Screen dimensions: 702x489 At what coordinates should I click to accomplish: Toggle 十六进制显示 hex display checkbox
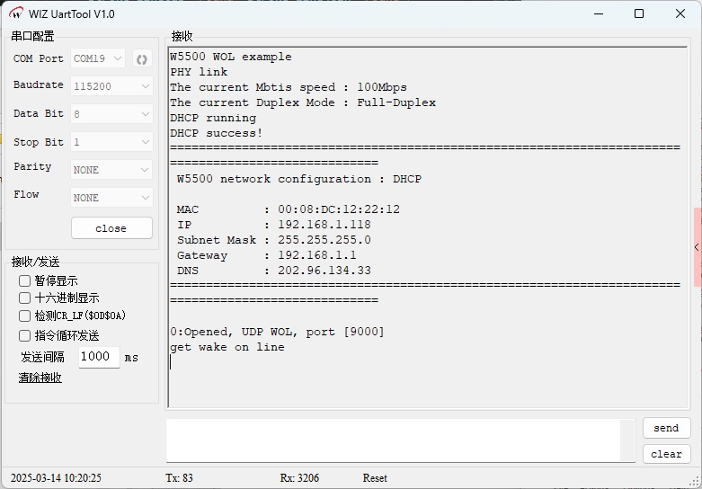(25, 298)
